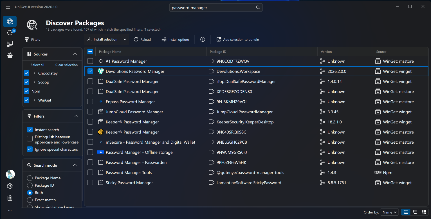Toggle the select-all packages header checkbox
The height and width of the screenshot is (219, 431).
coord(90,51)
